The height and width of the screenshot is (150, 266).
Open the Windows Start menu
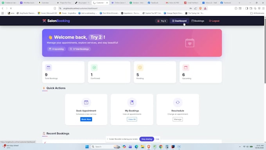click(x=87, y=146)
